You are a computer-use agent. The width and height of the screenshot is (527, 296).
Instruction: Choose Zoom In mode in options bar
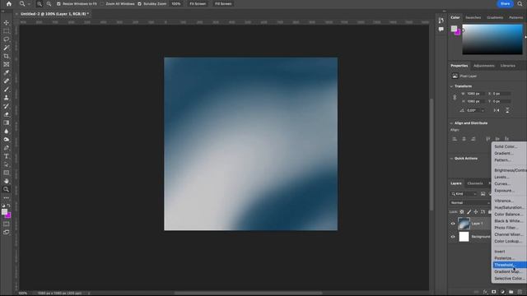[x=40, y=3]
